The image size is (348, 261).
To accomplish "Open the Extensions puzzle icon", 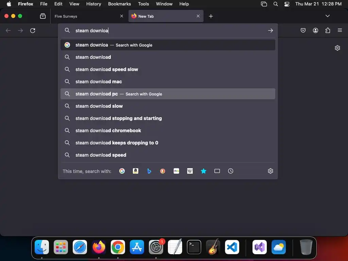I will point(328,30).
